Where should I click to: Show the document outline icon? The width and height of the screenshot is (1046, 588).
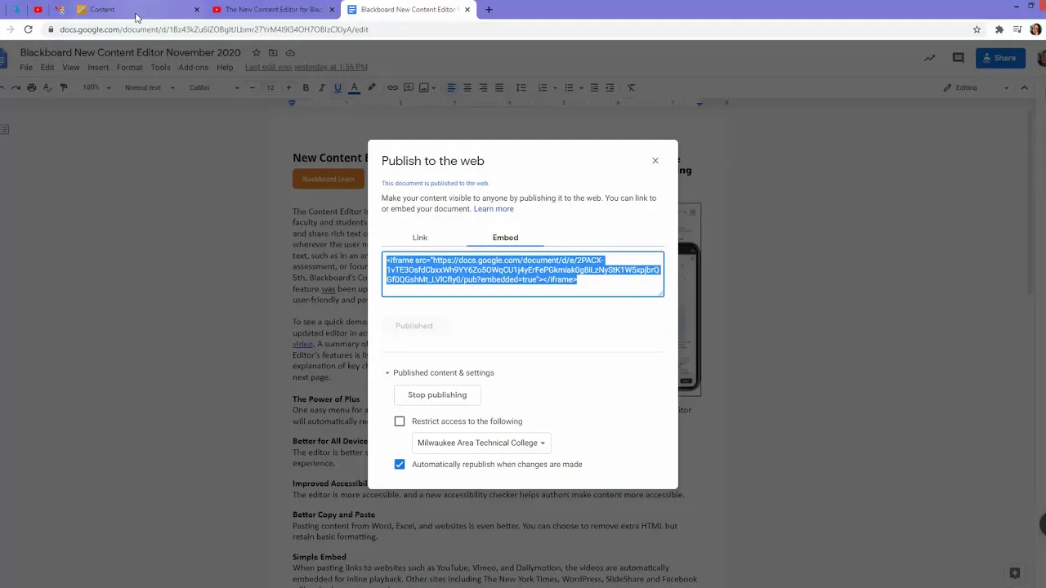(5, 129)
